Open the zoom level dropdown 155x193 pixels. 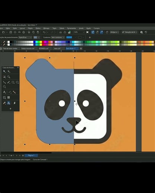point(83,32)
